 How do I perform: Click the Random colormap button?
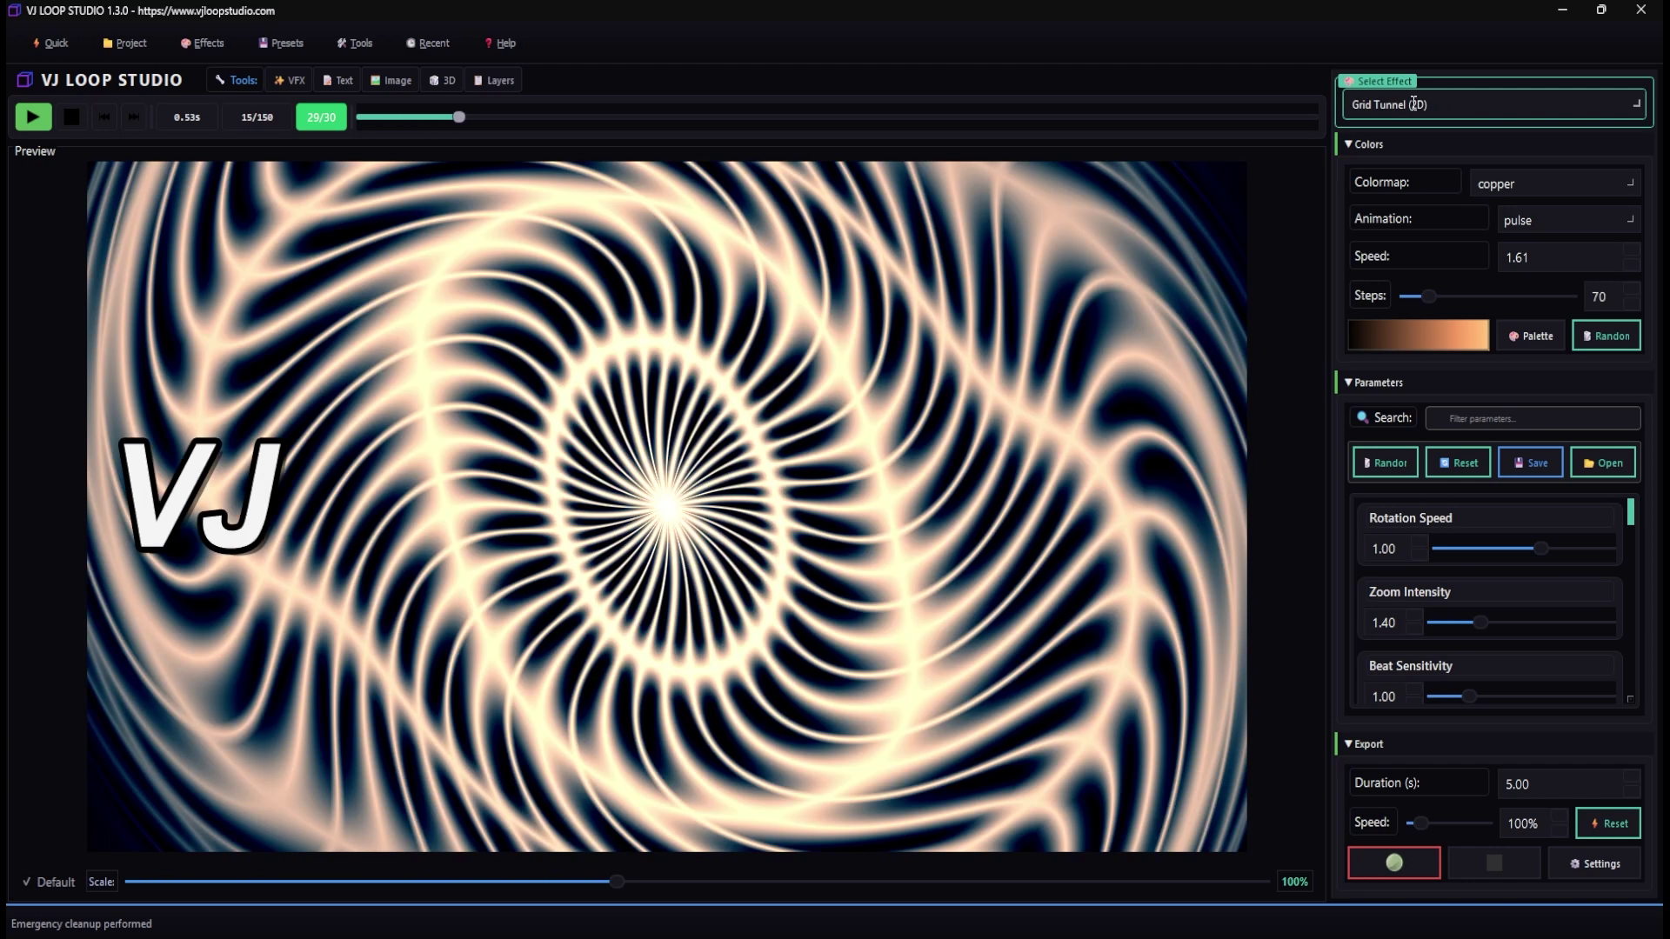[x=1606, y=336]
